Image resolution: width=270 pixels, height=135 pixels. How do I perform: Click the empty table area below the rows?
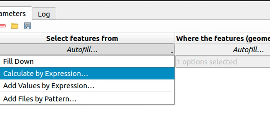pos(222,102)
